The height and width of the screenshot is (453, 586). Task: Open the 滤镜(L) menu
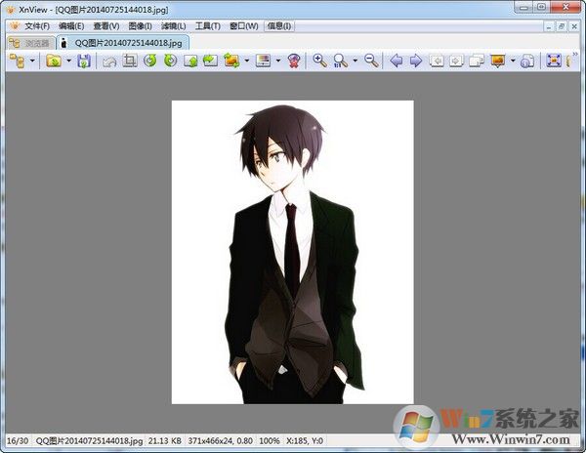tap(174, 26)
